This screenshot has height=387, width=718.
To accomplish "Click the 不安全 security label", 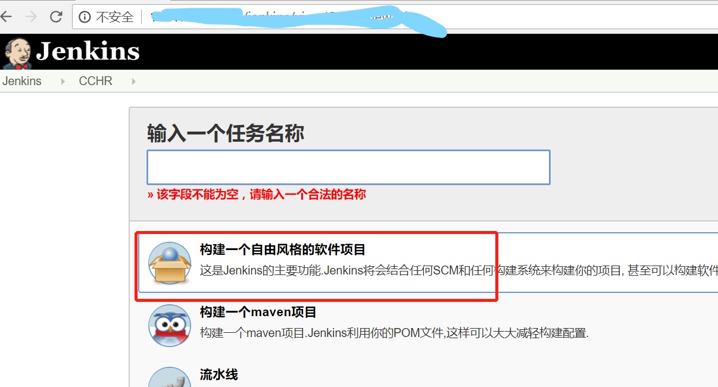I will pos(115,17).
